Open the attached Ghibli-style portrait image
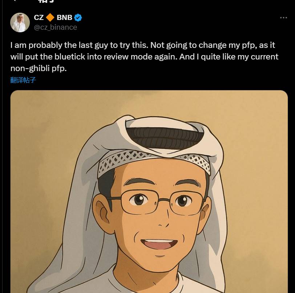This screenshot has height=293, width=295. point(149,192)
